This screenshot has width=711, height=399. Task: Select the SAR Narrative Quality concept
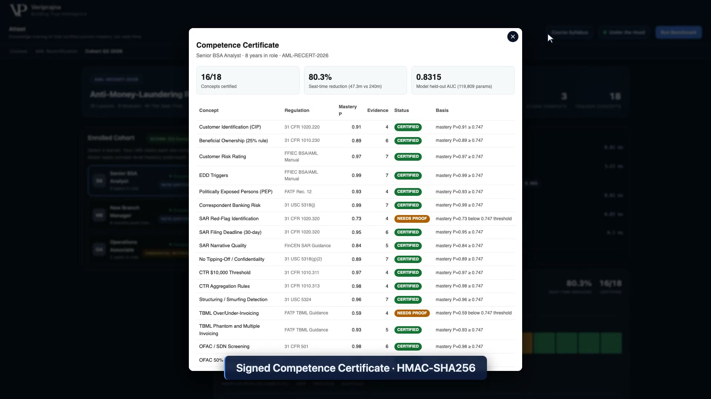pyautogui.click(x=223, y=246)
